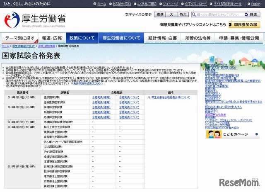Select the 備考 column header

pos(171,92)
